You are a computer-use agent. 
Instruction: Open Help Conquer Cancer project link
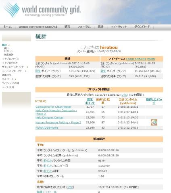(x=50, y=117)
